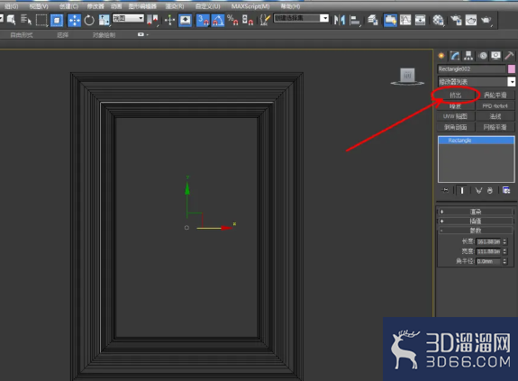The width and height of the screenshot is (518, 381).
Task: Open the Create (C) menu
Action: [69, 6]
